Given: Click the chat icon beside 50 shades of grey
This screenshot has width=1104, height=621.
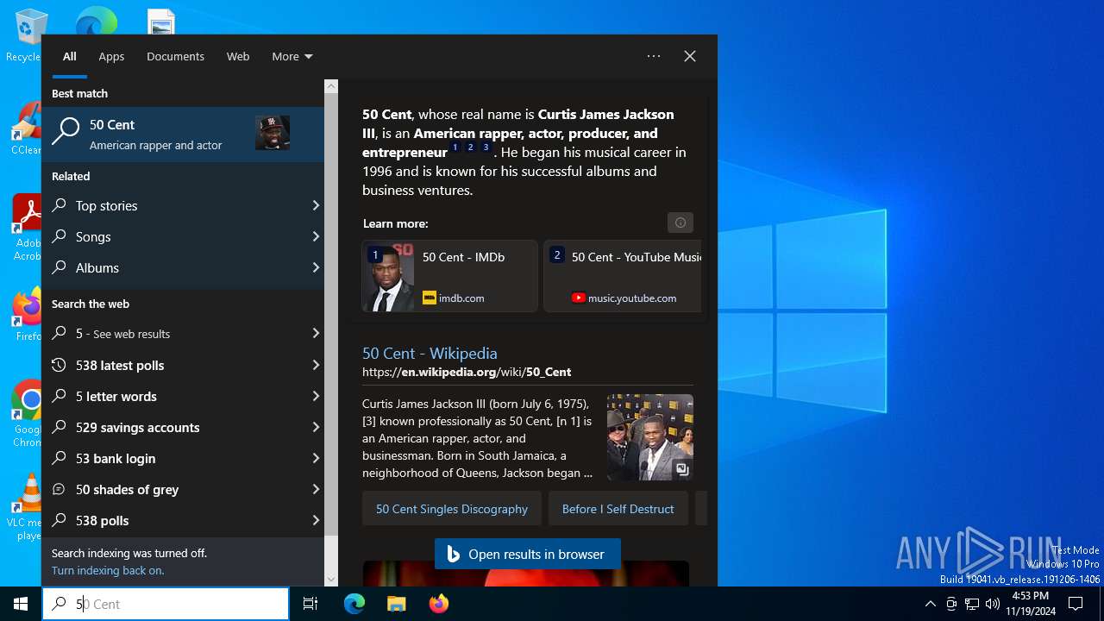Looking at the screenshot, I should point(60,489).
